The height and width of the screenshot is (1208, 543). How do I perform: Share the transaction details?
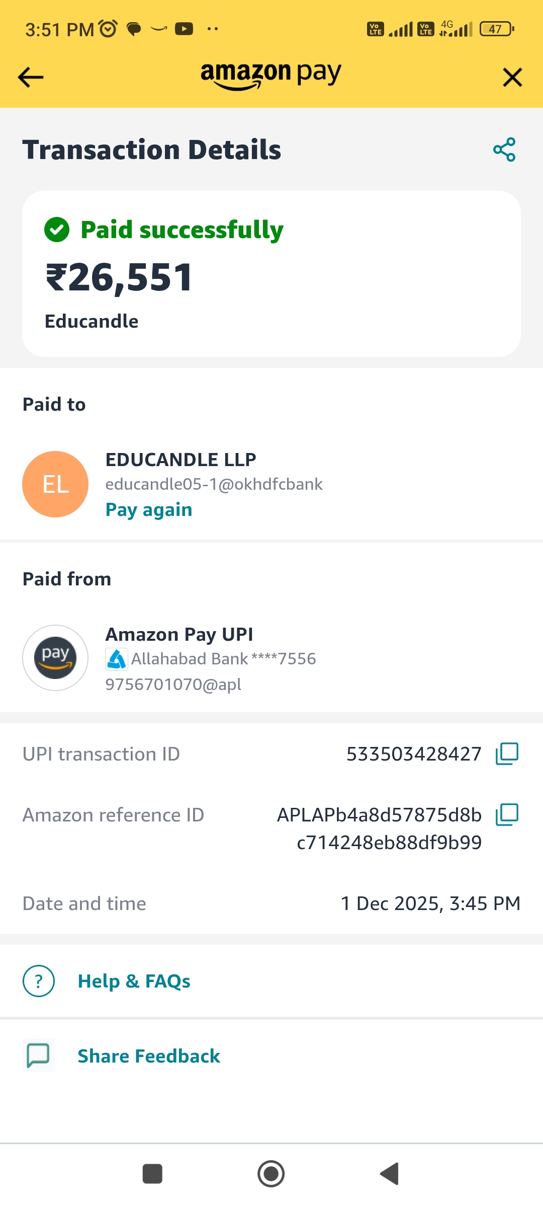click(504, 149)
